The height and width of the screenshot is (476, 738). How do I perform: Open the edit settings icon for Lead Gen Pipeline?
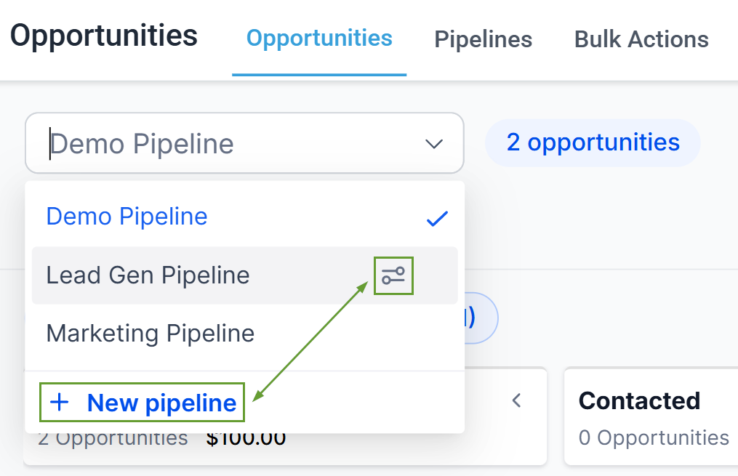coord(393,275)
